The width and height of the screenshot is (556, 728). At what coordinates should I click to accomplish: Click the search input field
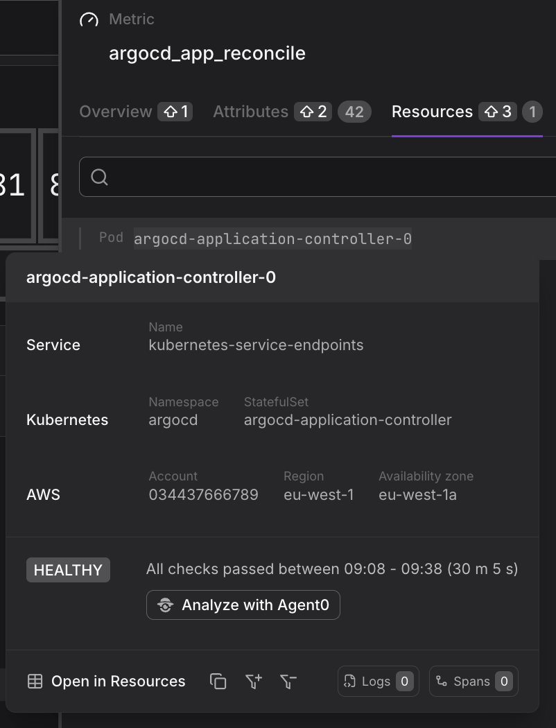277,177
